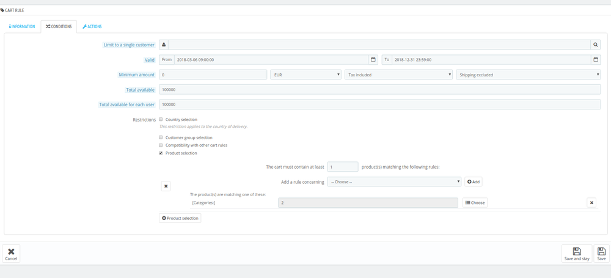This screenshot has height=278, width=611.
Task: Click the Cancel X icon button
Action: (11, 254)
